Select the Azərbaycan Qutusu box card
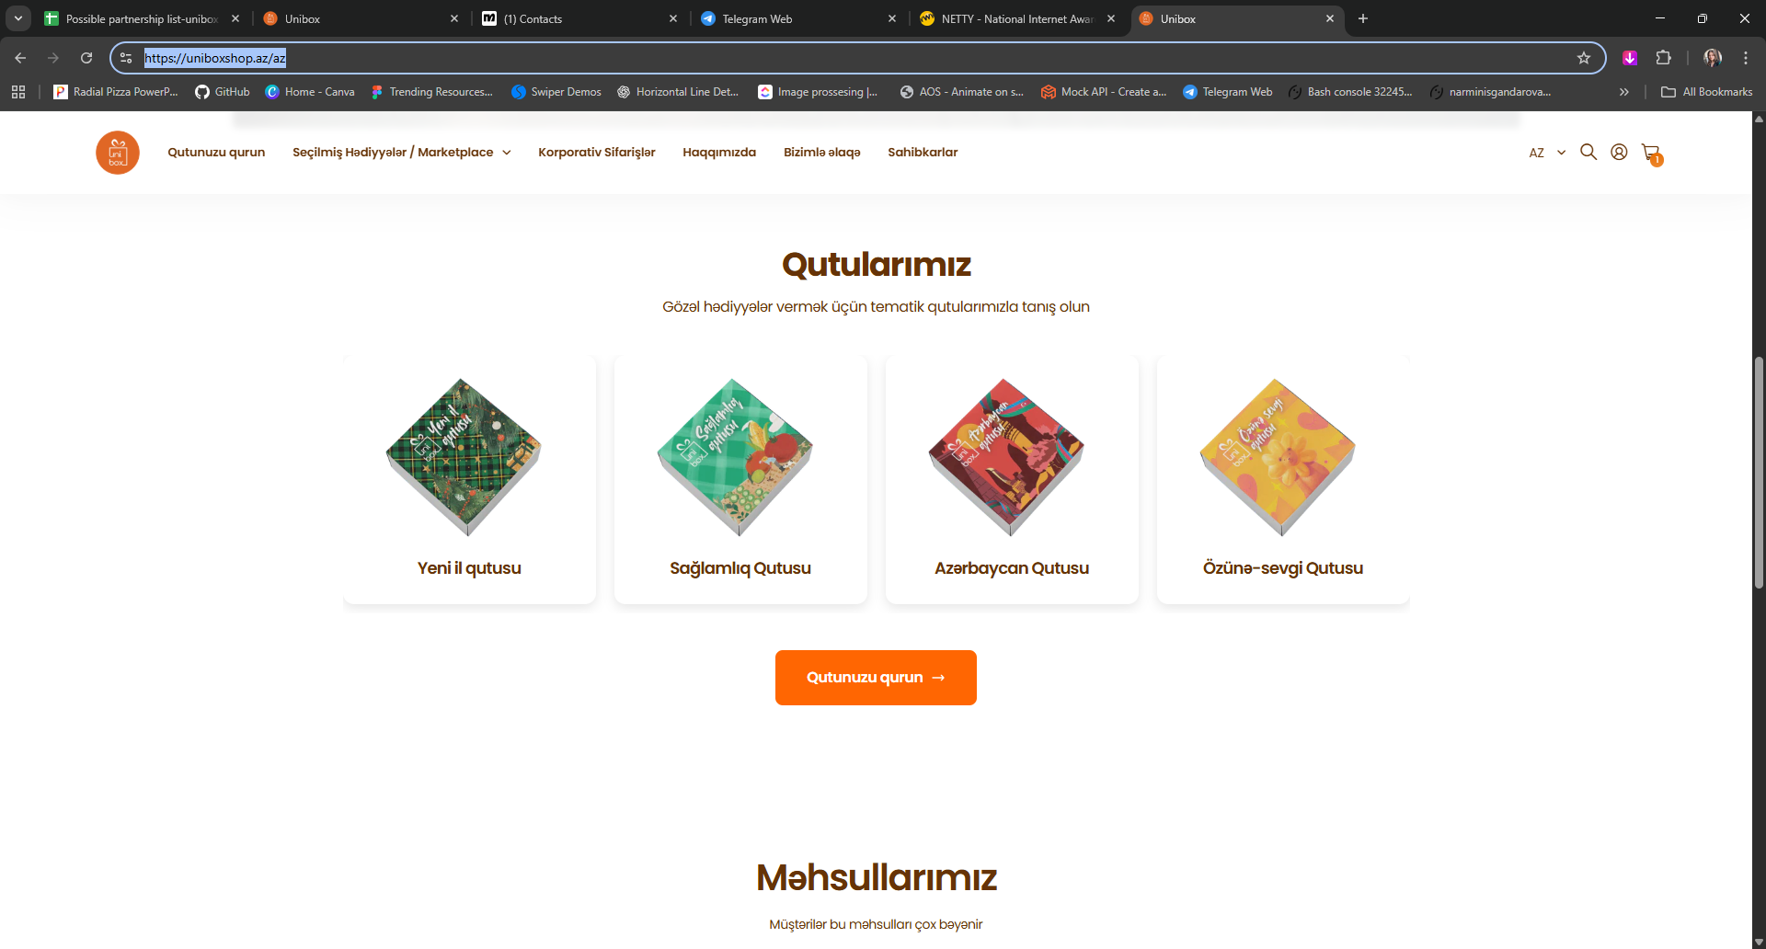The image size is (1766, 949). (x=1012, y=480)
